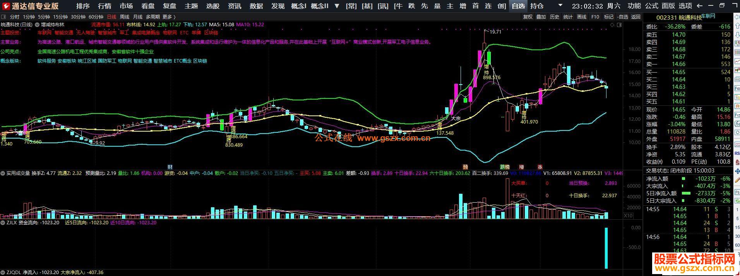740x276 pixels.
Task: Open the 选股 menu
Action: tap(213, 6)
